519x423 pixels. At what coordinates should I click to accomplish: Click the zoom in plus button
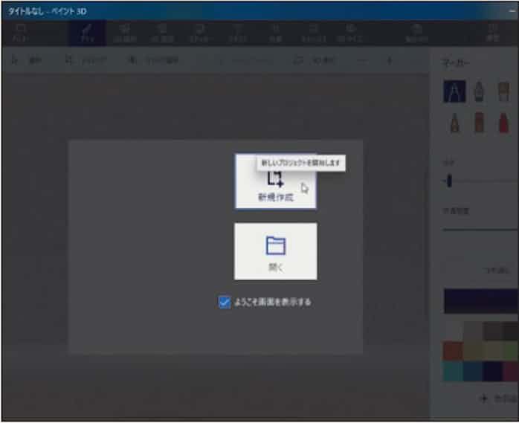[x=389, y=60]
